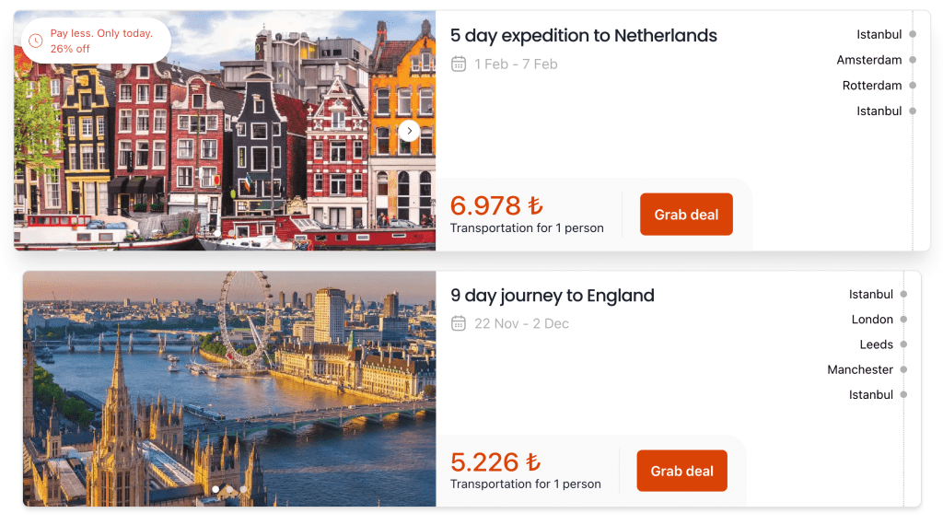Click the clock icon in discount badge

[36, 41]
